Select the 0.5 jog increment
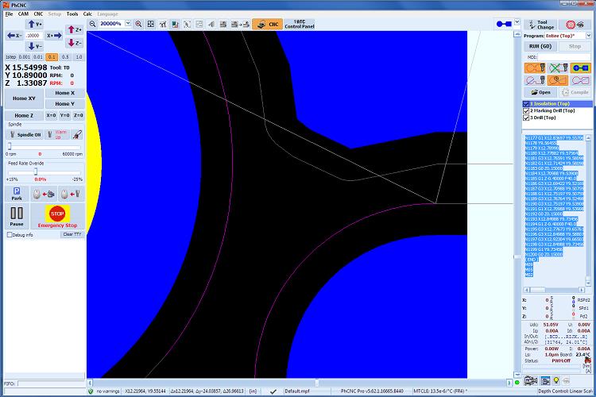Viewport: 596px width, 397px height. 65,57
